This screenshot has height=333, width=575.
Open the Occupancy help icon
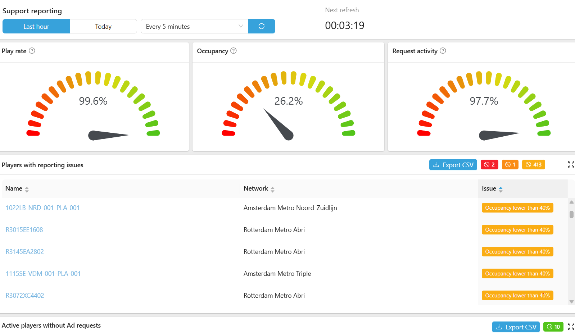click(234, 51)
